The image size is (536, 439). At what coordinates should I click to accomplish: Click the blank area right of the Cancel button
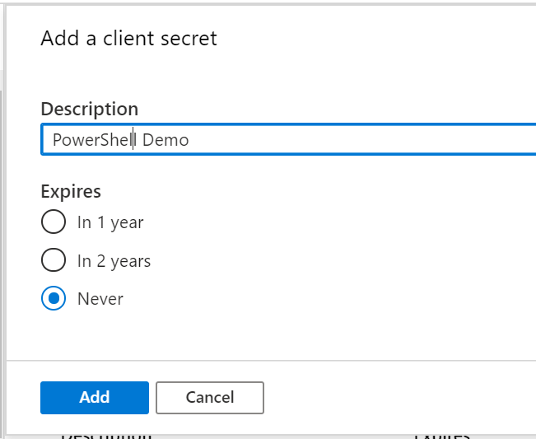(x=395, y=397)
